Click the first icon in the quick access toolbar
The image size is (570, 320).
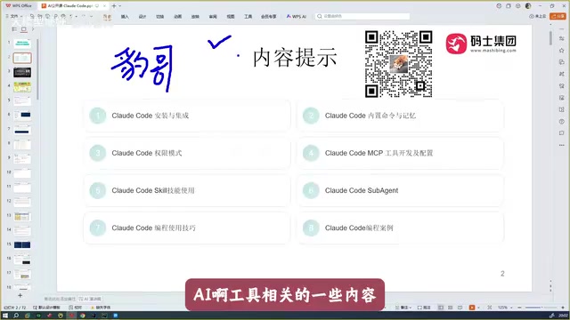32,16
